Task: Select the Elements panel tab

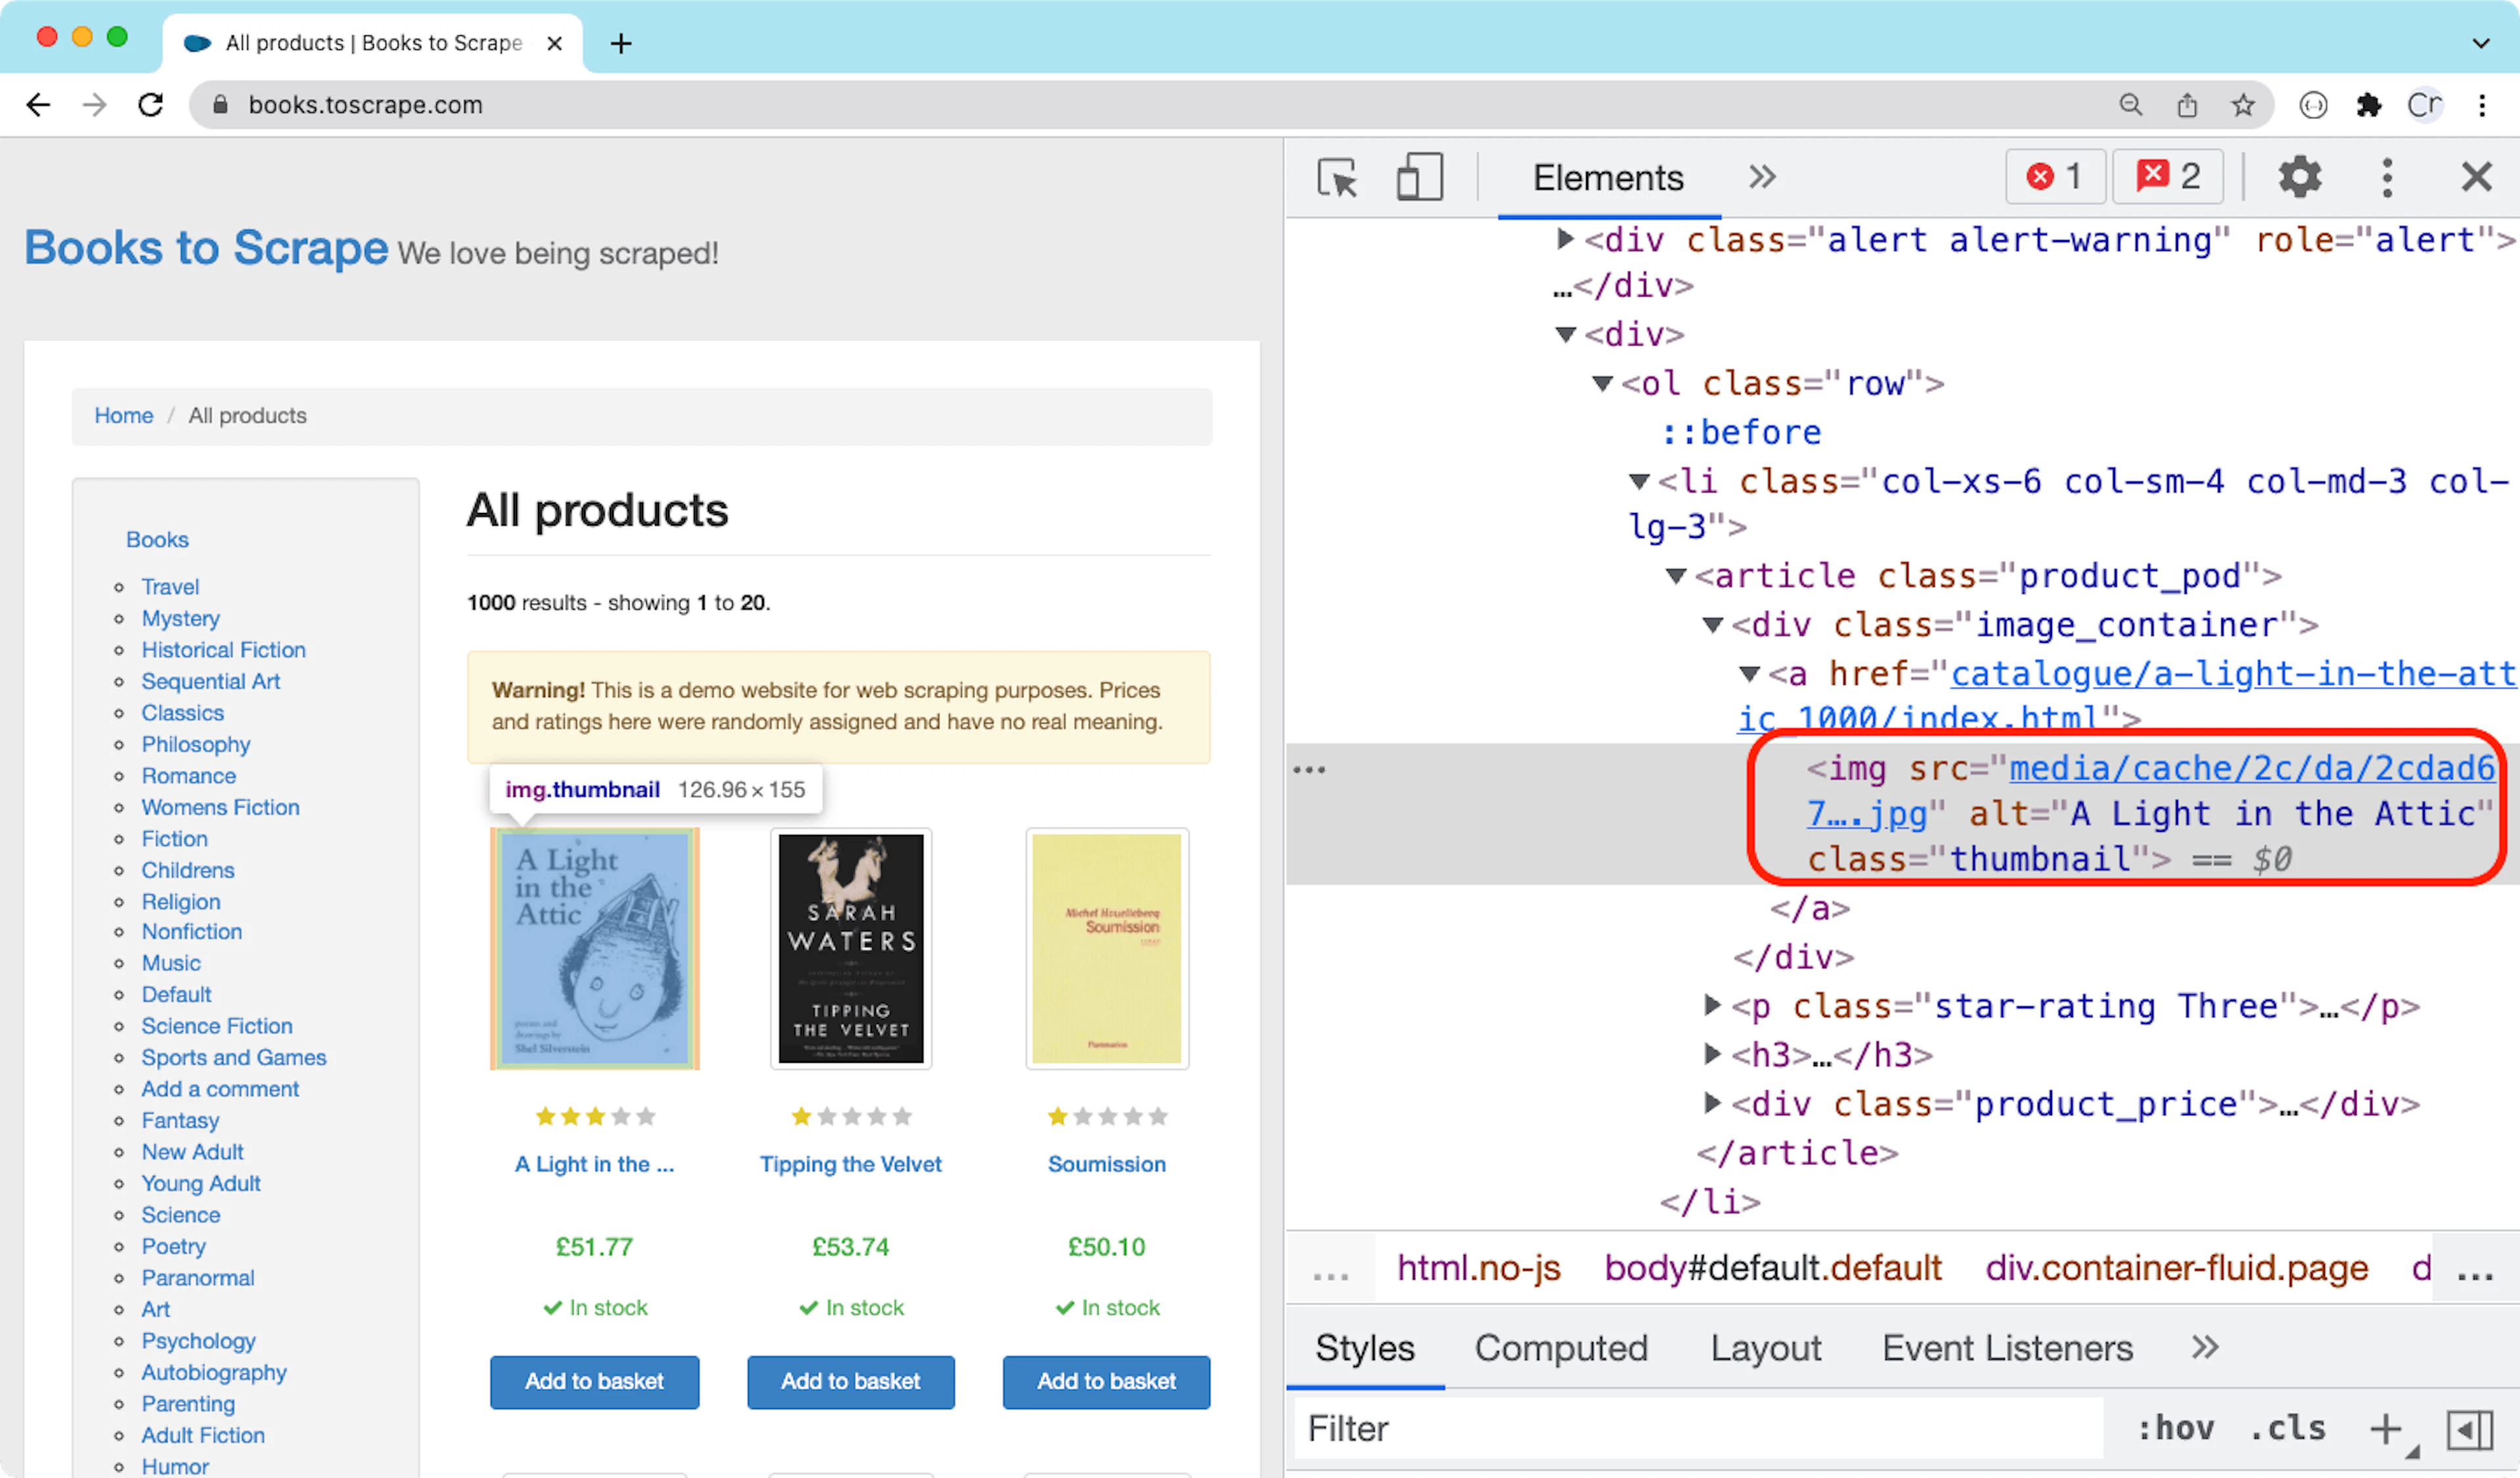Action: click(1608, 178)
